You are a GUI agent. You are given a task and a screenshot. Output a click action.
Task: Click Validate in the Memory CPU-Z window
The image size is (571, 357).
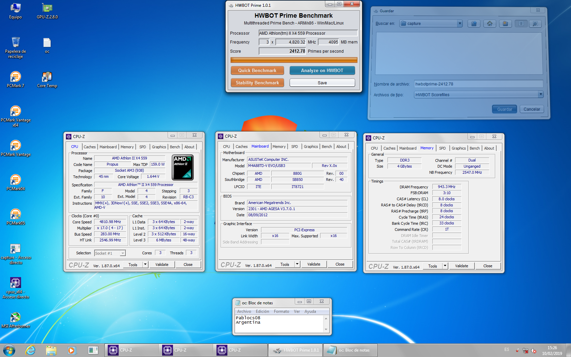[462, 266]
